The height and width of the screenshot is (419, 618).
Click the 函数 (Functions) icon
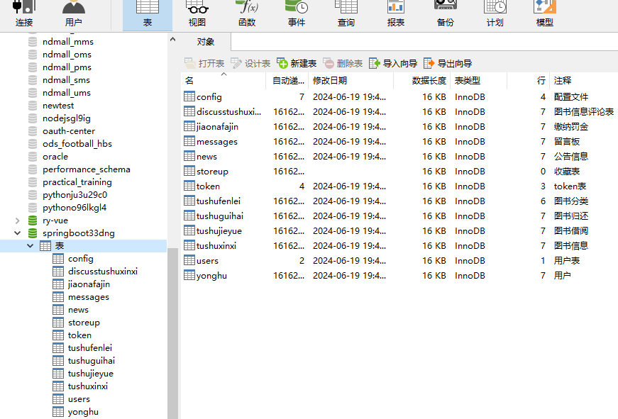[x=246, y=13]
